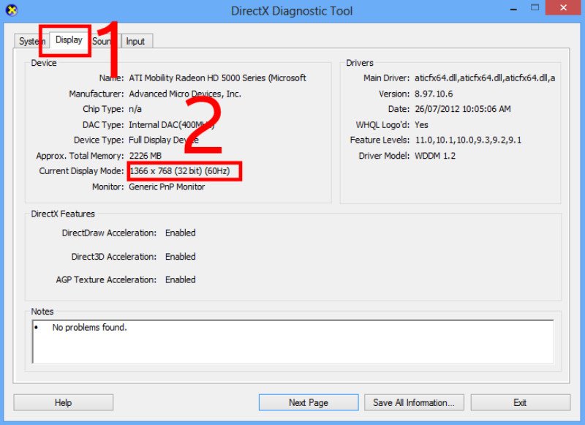Switch to the System tab
This screenshot has width=585, height=425.
click(31, 41)
